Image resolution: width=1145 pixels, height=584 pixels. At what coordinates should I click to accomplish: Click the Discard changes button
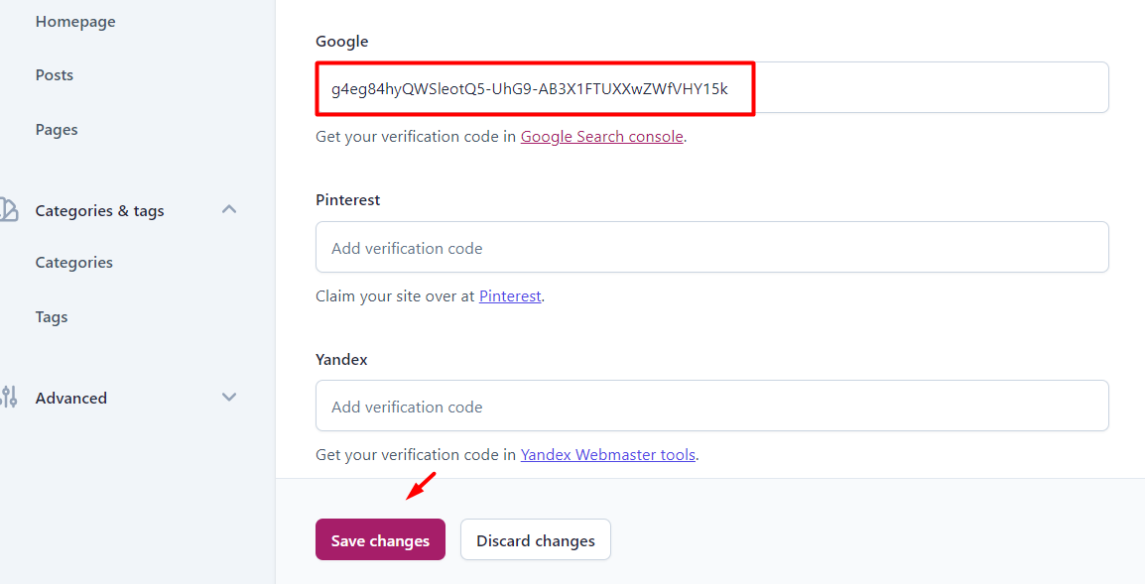[x=535, y=539]
